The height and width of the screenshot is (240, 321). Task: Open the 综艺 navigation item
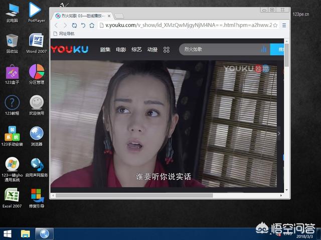pyautogui.click(x=136, y=49)
